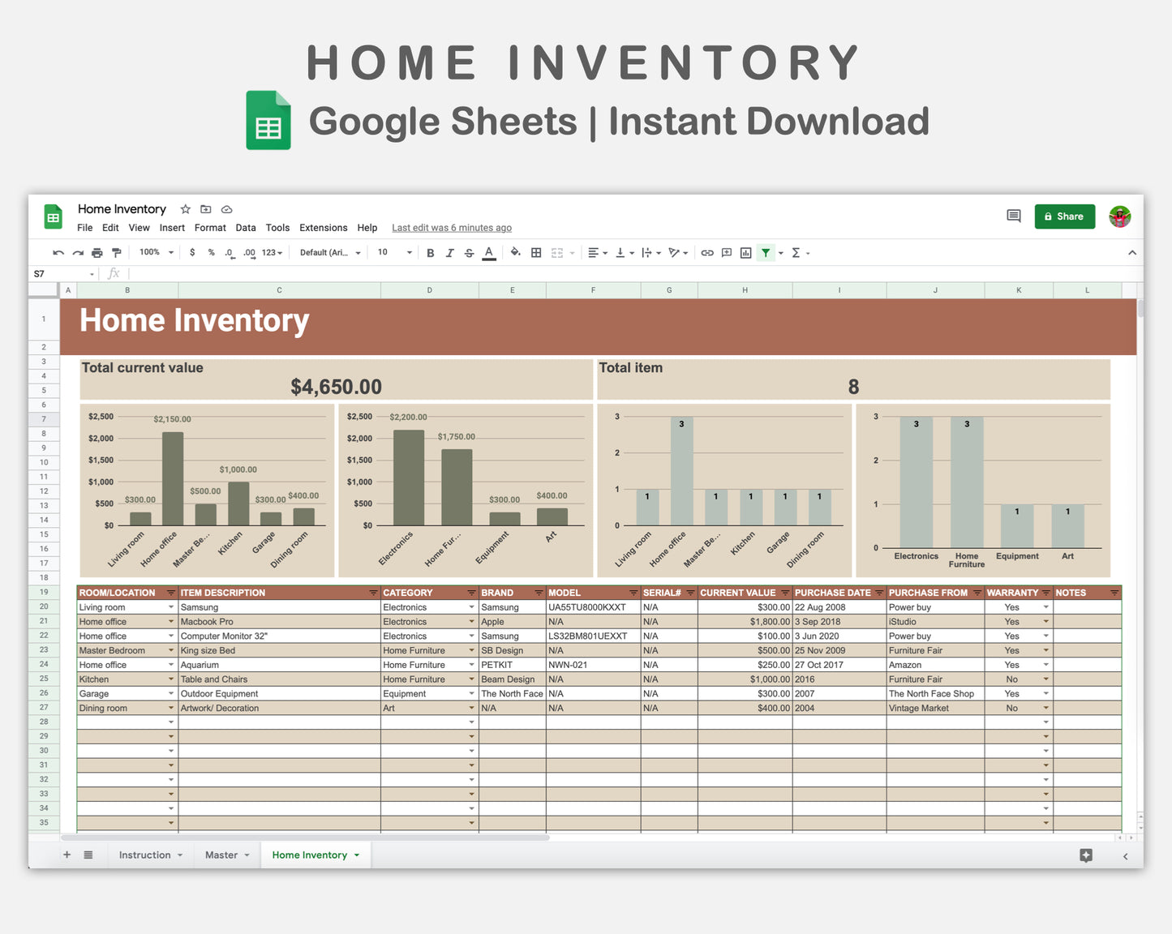Collapse the toolbar with the chevron
This screenshot has height=934, width=1172.
pyautogui.click(x=1132, y=252)
